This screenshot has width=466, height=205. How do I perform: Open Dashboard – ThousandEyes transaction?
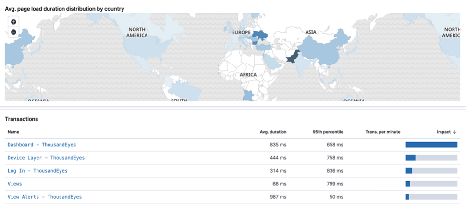tap(41, 144)
